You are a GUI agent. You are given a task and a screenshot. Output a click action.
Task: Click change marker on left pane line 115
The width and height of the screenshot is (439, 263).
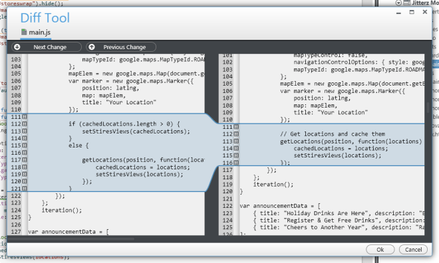25,145
